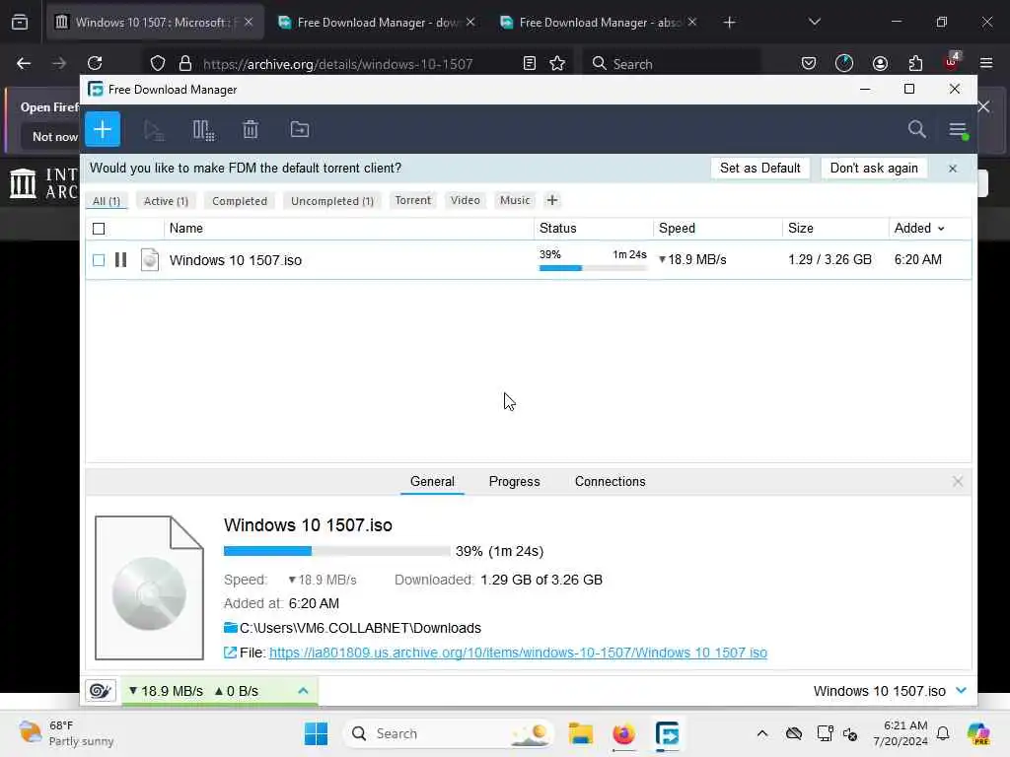Open Firefox extensions puzzle icon

[x=915, y=63]
